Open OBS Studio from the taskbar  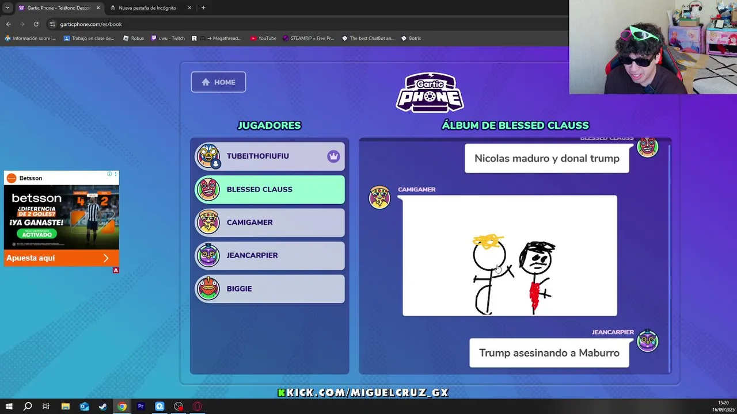(x=178, y=407)
